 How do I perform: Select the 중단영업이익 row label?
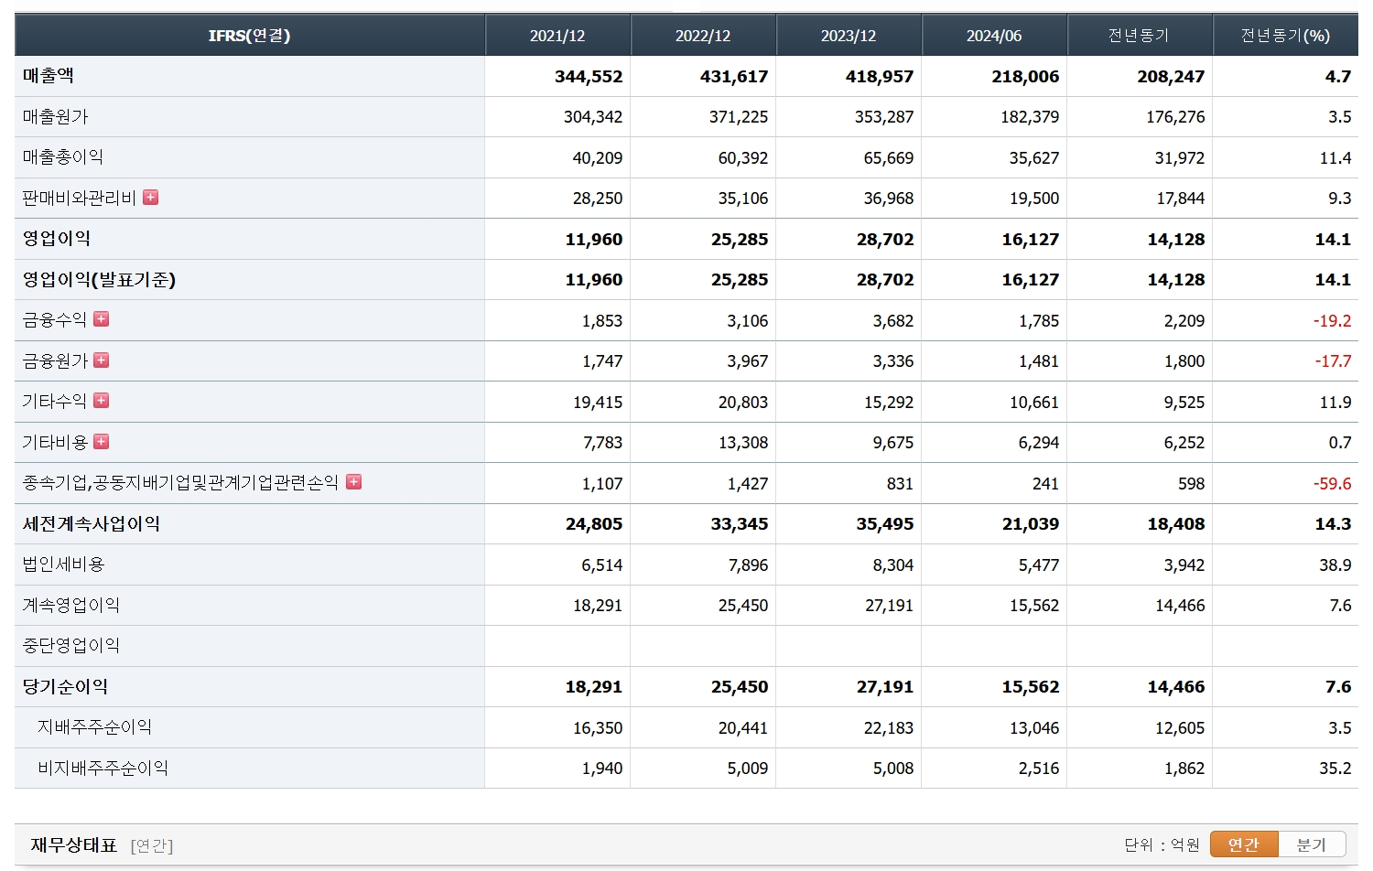[x=71, y=645]
